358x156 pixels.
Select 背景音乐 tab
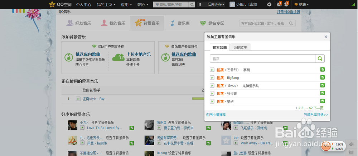click(147, 23)
